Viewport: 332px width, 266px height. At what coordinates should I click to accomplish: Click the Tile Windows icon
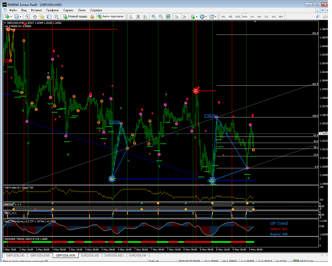pyautogui.click(x=168, y=17)
